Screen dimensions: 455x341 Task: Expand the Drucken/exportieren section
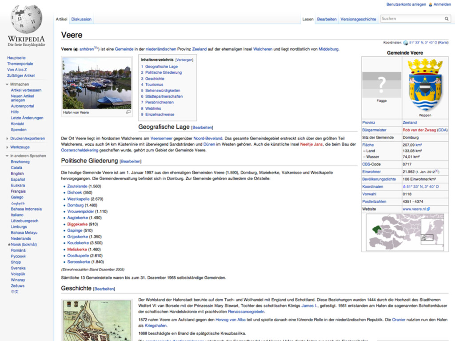click(7, 139)
